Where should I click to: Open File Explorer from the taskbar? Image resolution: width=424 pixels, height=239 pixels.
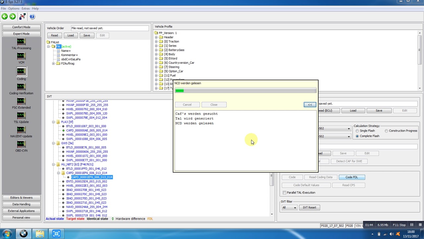coord(40,234)
